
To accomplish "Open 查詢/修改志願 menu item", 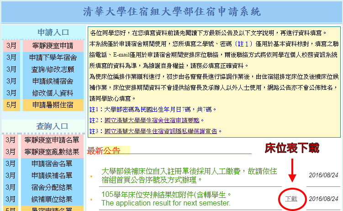I will 53,69.
